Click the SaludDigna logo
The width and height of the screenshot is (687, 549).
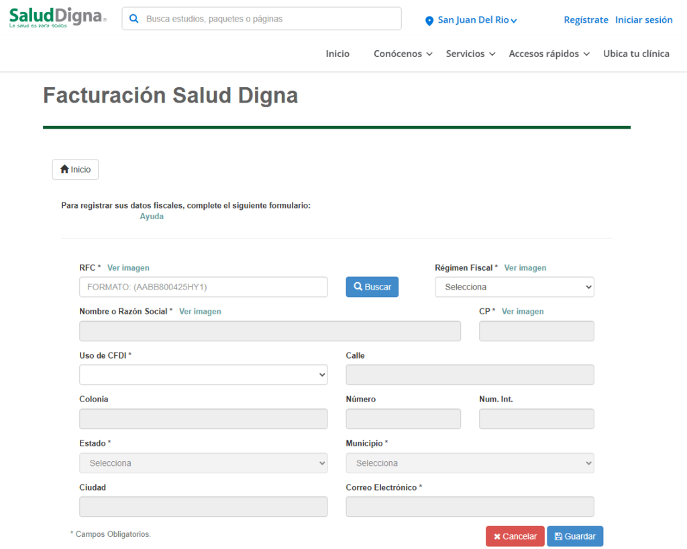[58, 17]
